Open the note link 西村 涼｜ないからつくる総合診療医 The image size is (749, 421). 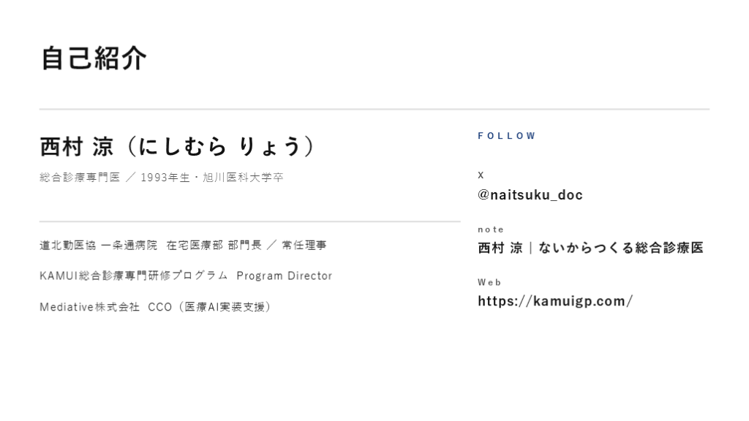tap(590, 248)
